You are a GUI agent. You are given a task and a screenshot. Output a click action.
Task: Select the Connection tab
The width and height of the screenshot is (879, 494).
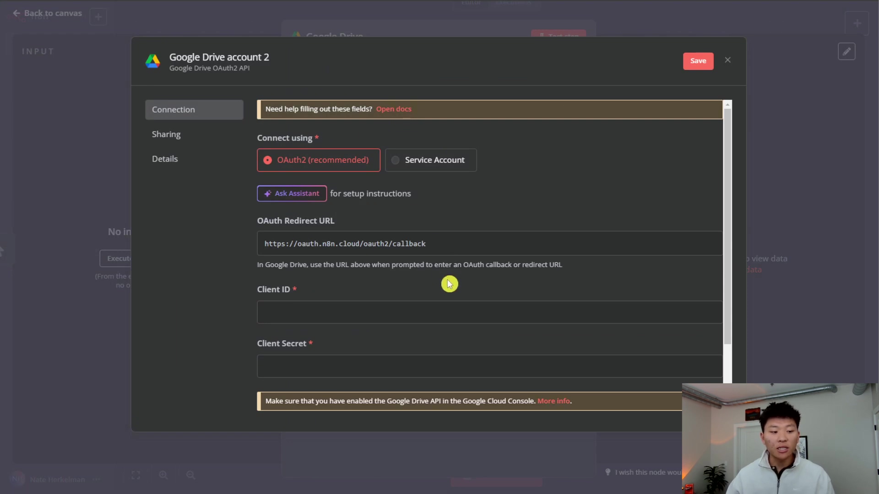(x=194, y=110)
